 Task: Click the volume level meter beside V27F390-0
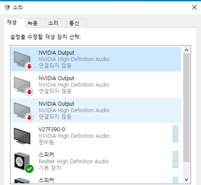click(x=175, y=134)
